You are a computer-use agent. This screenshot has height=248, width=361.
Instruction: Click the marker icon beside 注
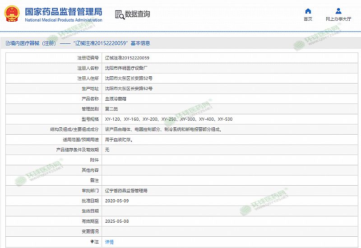92,242
